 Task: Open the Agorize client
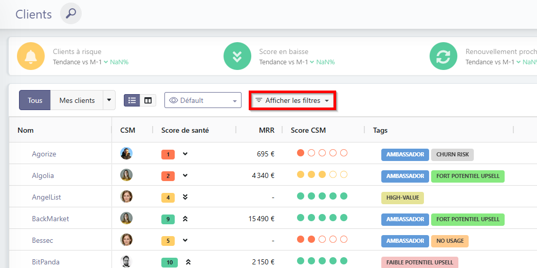[x=44, y=154]
